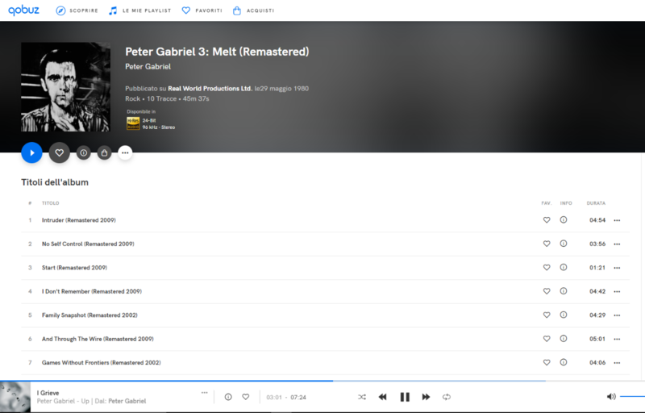Favorite the currently playing track
645x413 pixels.
[246, 397]
